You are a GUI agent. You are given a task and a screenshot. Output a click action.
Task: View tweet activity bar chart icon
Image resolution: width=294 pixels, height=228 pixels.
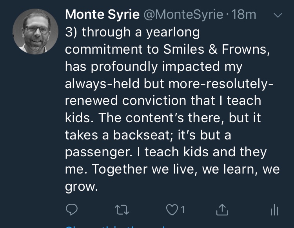tap(274, 210)
